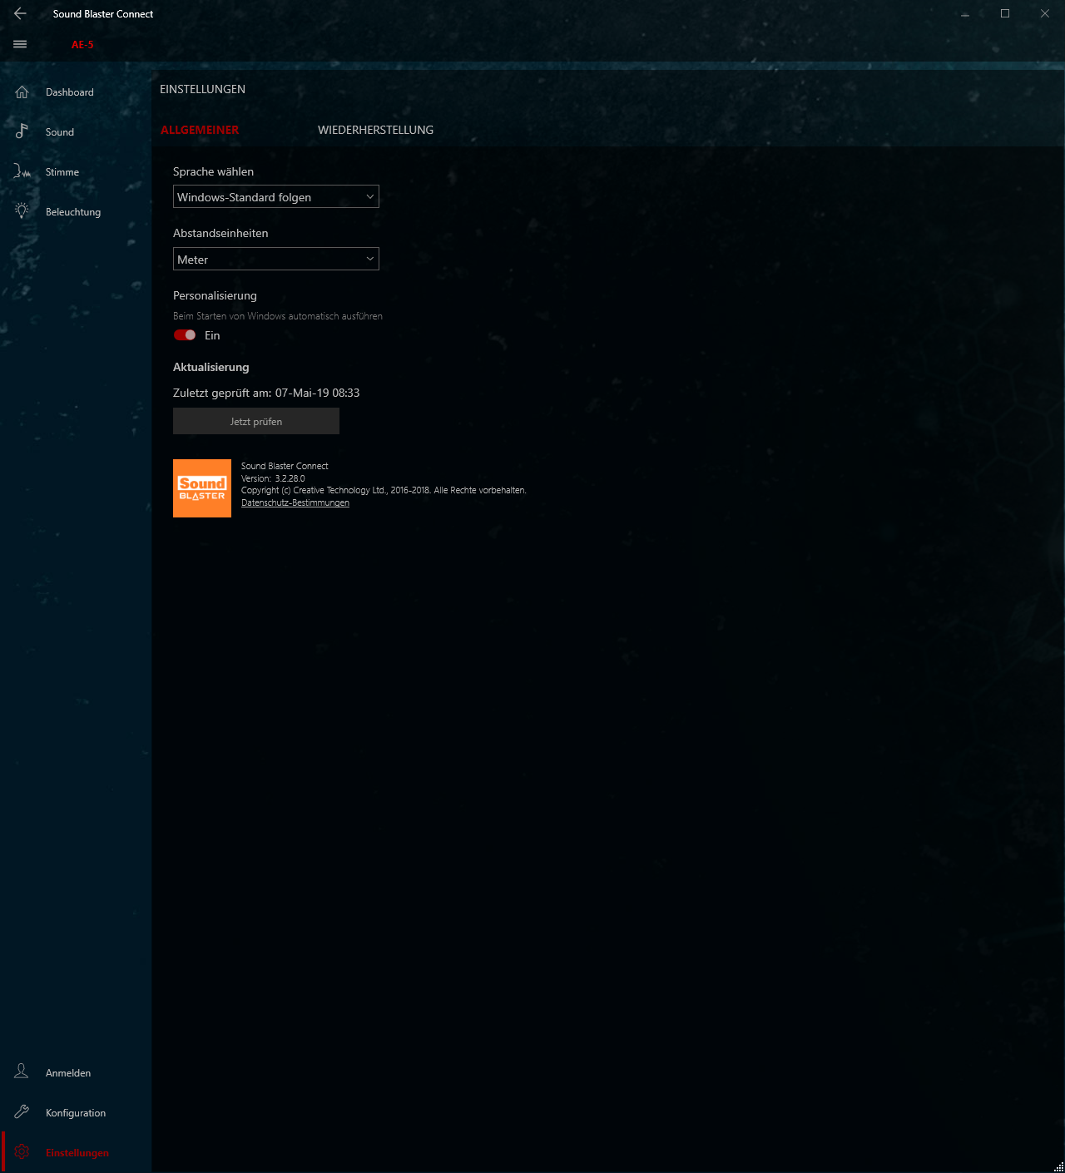Viewport: 1065px width, 1173px height.
Task: Click the Sound music note icon
Action: click(x=22, y=131)
